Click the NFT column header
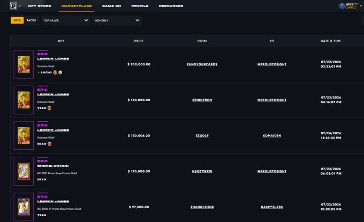364x222 pixels. click(x=61, y=41)
